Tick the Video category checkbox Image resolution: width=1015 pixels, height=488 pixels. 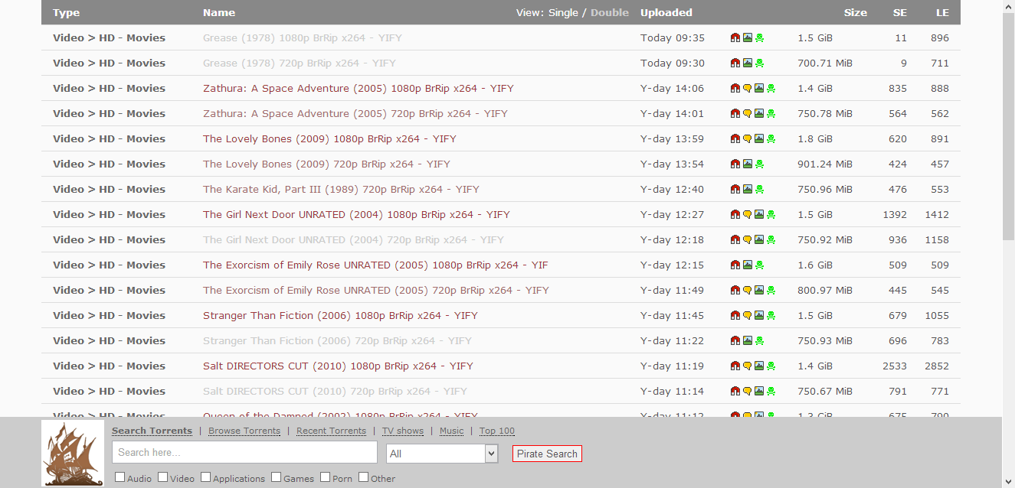163,477
